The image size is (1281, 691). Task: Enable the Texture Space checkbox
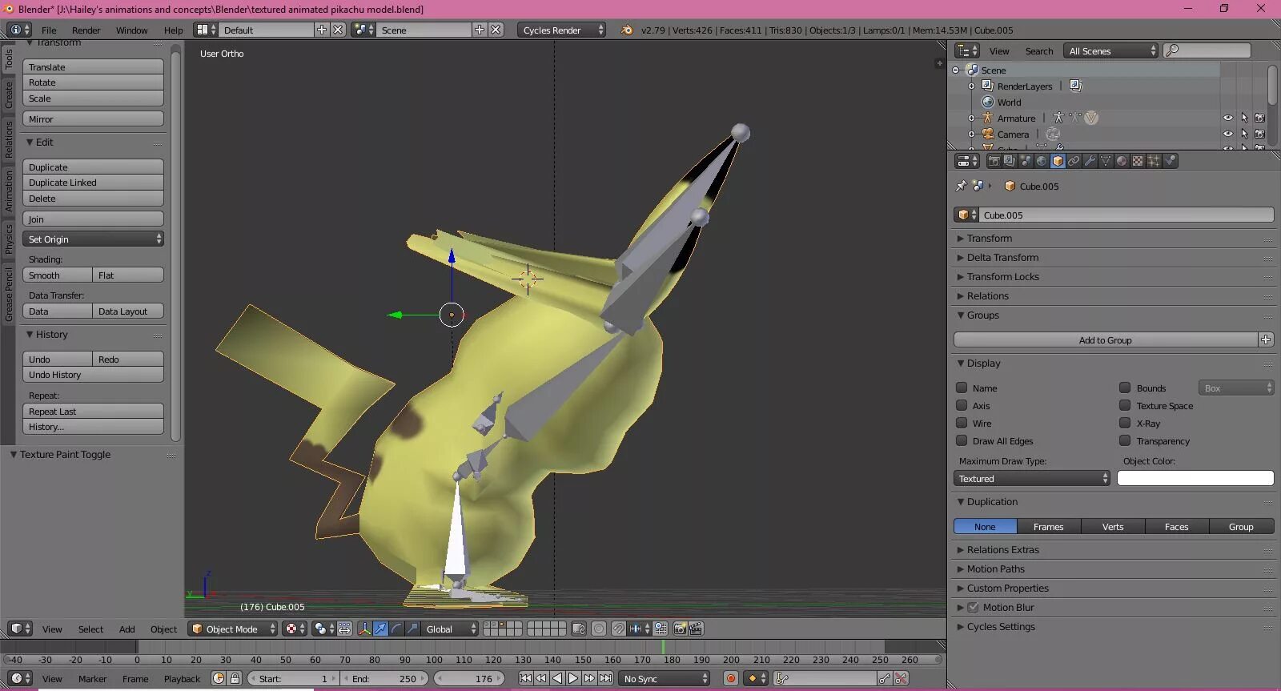(1125, 405)
